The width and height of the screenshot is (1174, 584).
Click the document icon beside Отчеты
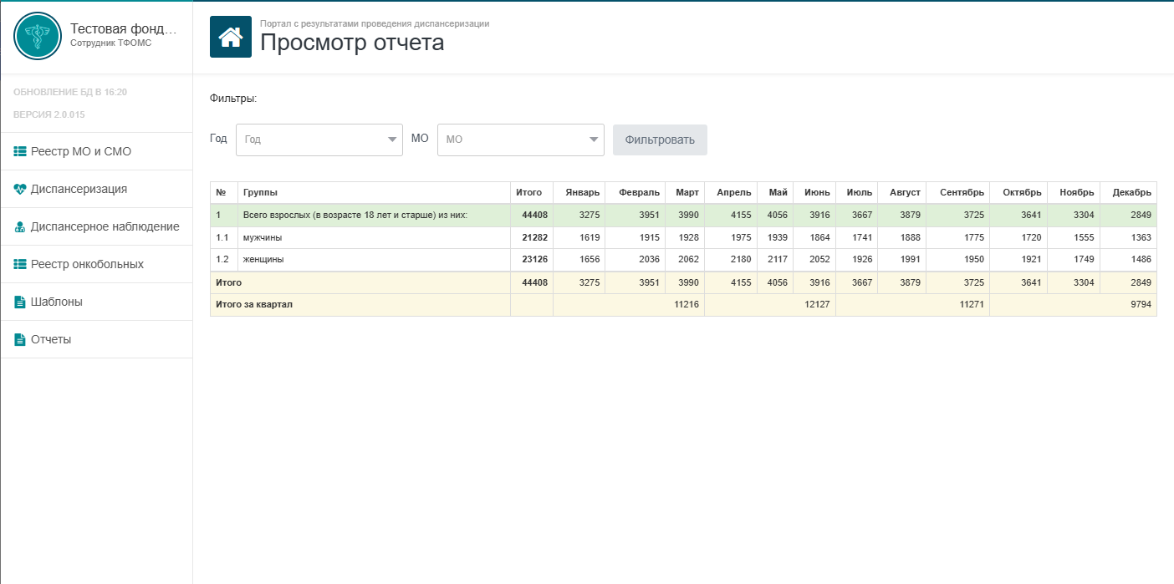20,340
